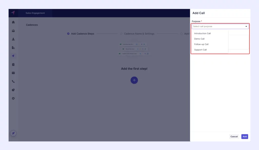Select Introduction Call from the dropdown
The image size is (259, 150).
(x=202, y=33)
